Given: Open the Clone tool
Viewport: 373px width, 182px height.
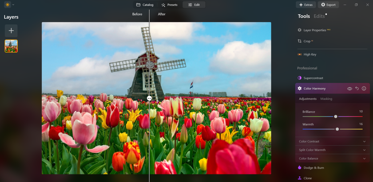Looking at the screenshot, I should (x=305, y=178).
